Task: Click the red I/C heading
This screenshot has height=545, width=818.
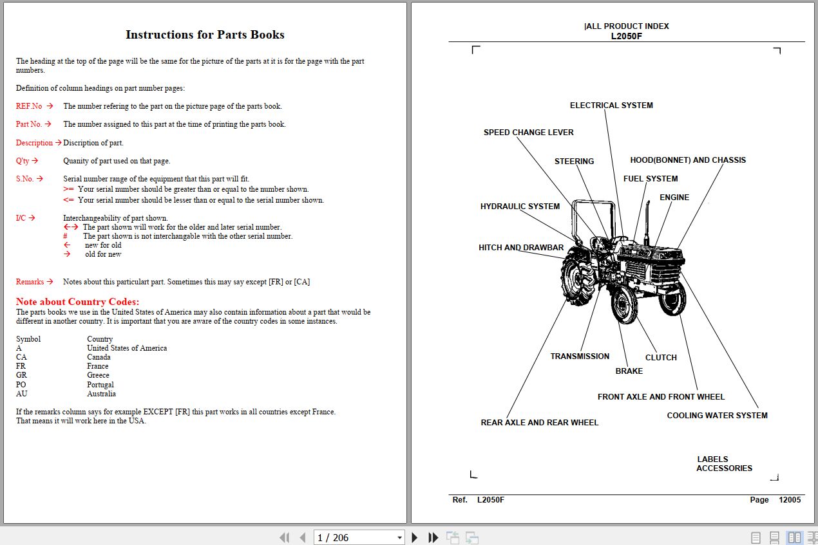Action: coord(21,218)
